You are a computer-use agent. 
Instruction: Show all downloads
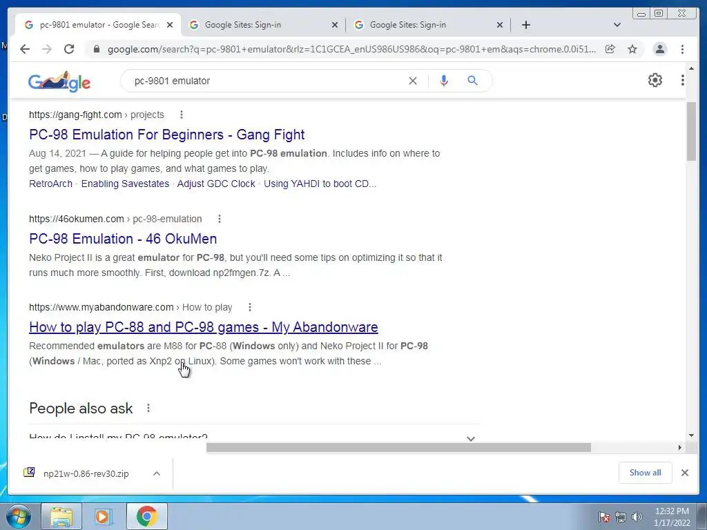pyautogui.click(x=646, y=473)
